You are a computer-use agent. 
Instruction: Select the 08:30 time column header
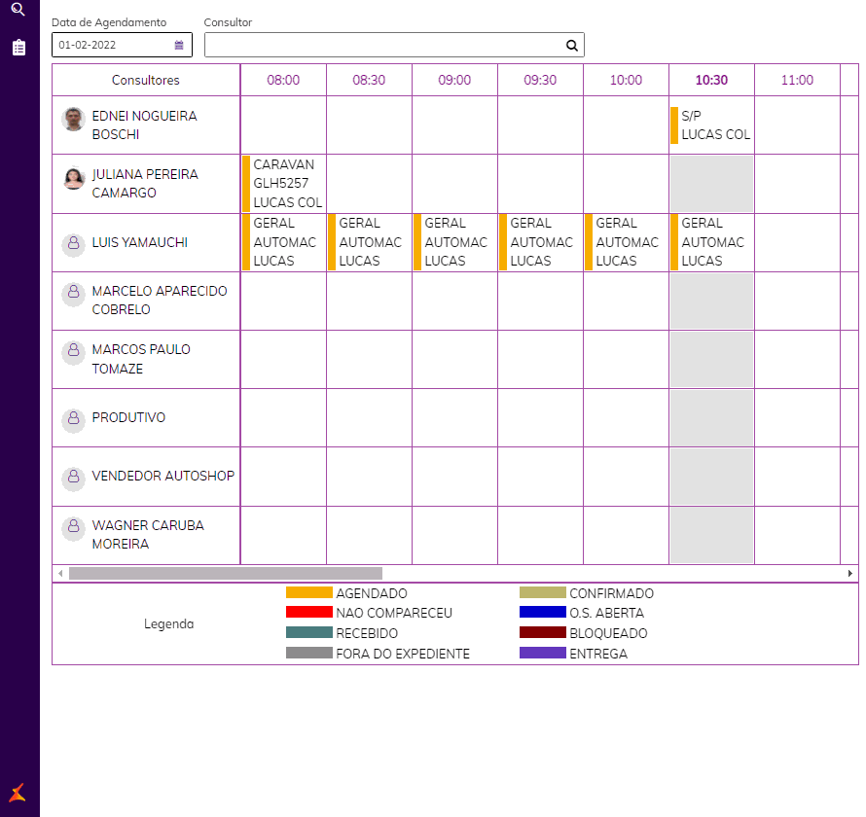pyautogui.click(x=369, y=80)
